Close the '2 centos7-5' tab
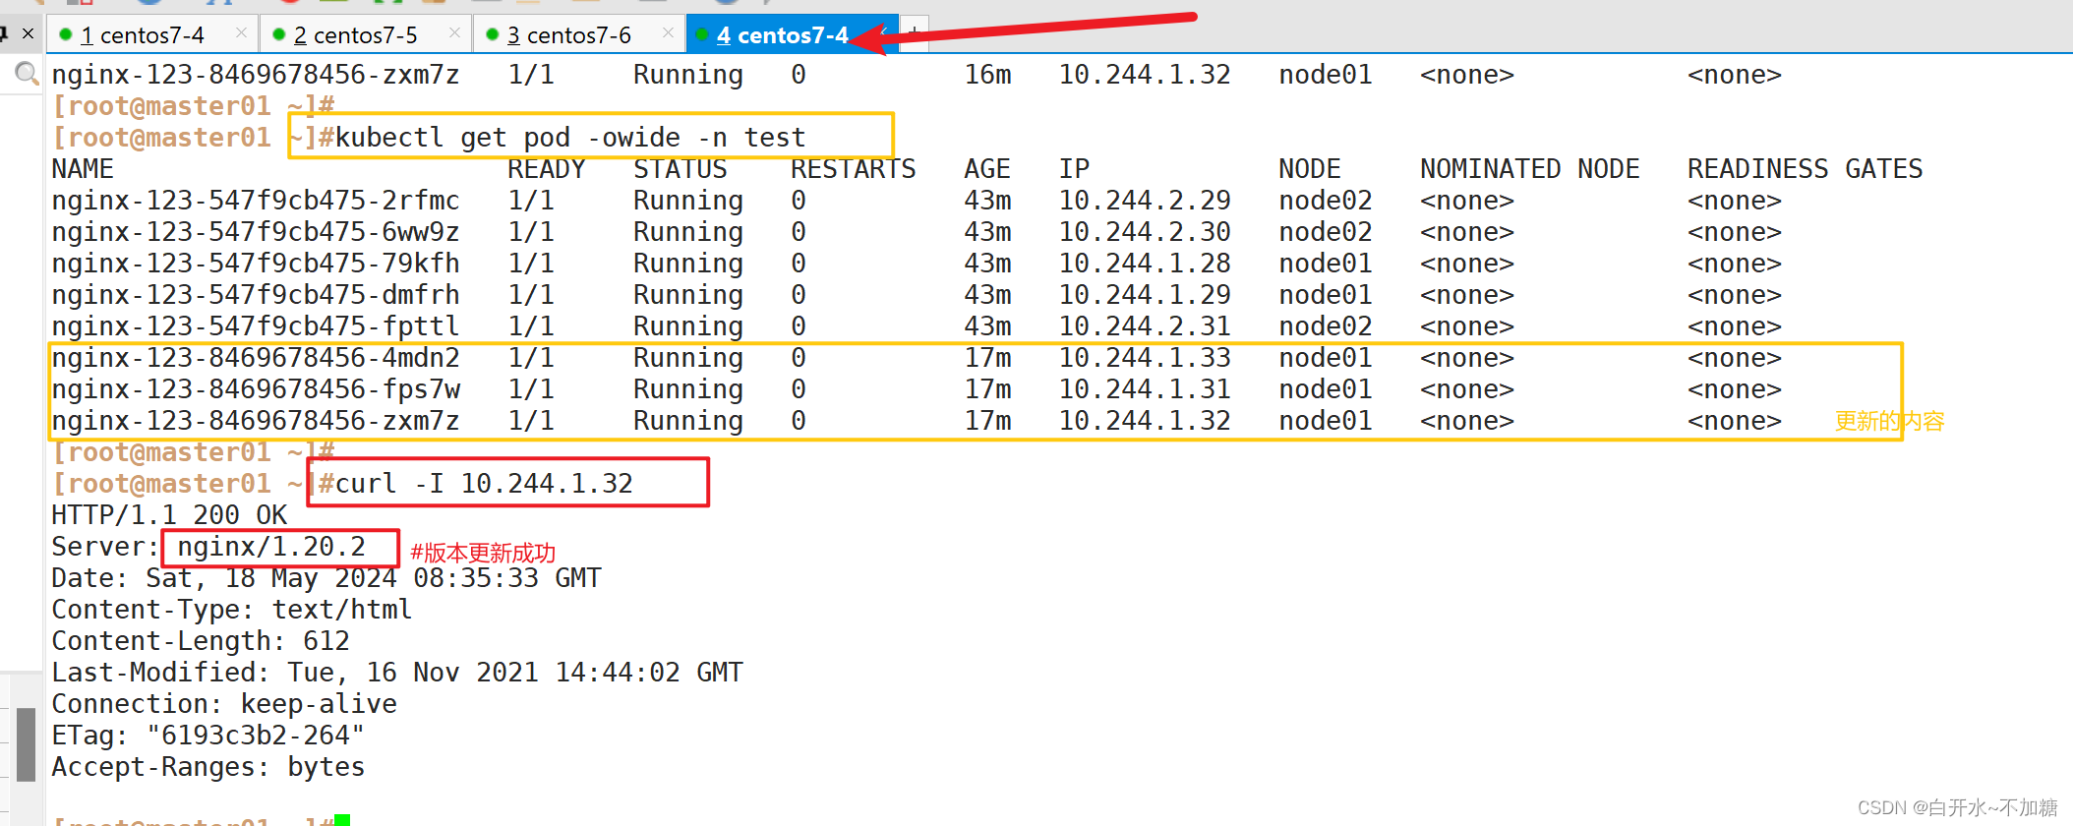The image size is (2073, 826). [x=454, y=33]
